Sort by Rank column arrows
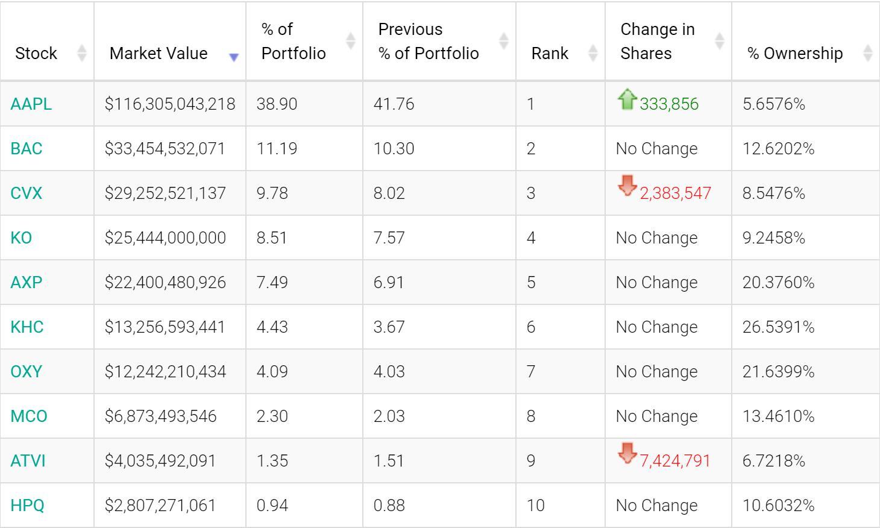Image resolution: width=880 pixels, height=528 pixels. 593,53
